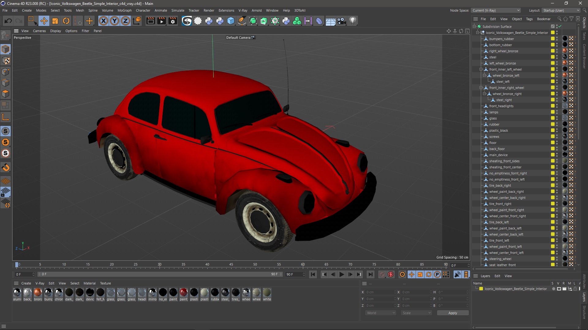Click the Undo arrow icon
588x330 pixels.
coord(8,21)
